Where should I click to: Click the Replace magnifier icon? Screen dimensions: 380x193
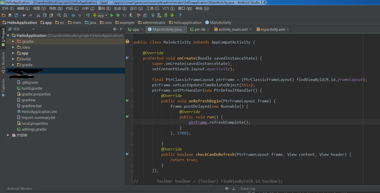[65, 16]
